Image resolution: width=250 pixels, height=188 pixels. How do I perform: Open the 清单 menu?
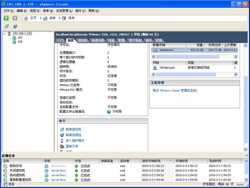click(48, 11)
